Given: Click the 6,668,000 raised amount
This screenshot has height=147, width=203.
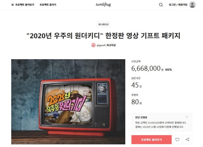Looking at the screenshot, I should (146, 68).
